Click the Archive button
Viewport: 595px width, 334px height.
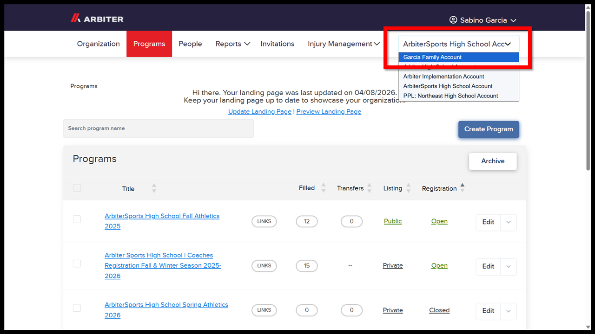493,161
